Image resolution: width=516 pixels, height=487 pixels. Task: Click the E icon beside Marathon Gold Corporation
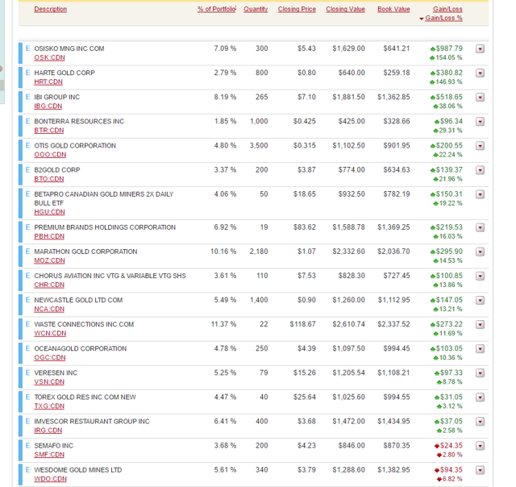click(x=27, y=252)
